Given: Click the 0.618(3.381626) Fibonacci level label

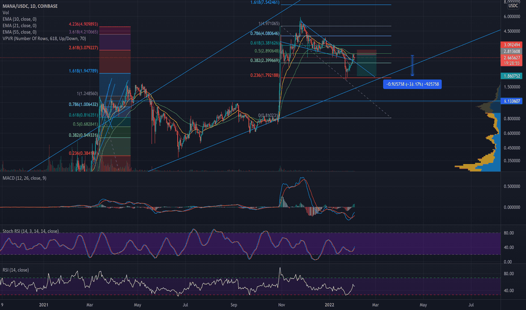Looking at the screenshot, I should [265, 43].
